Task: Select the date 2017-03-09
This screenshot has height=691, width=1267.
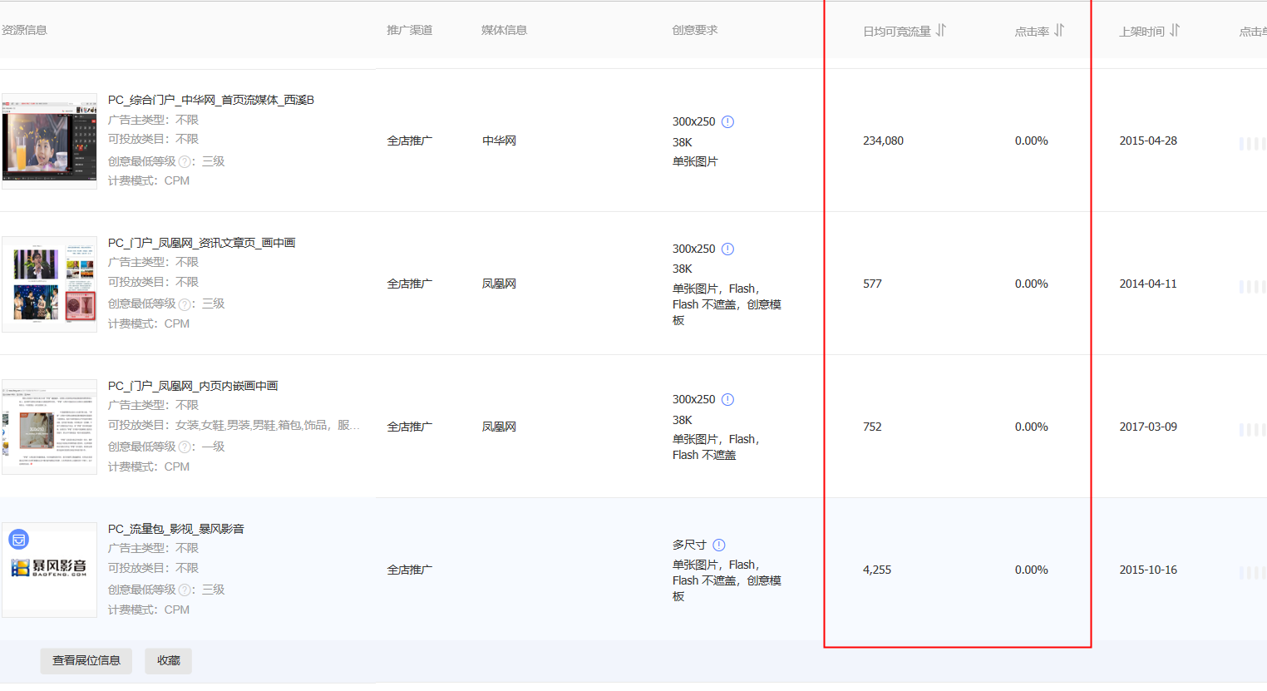Action: (x=1148, y=427)
